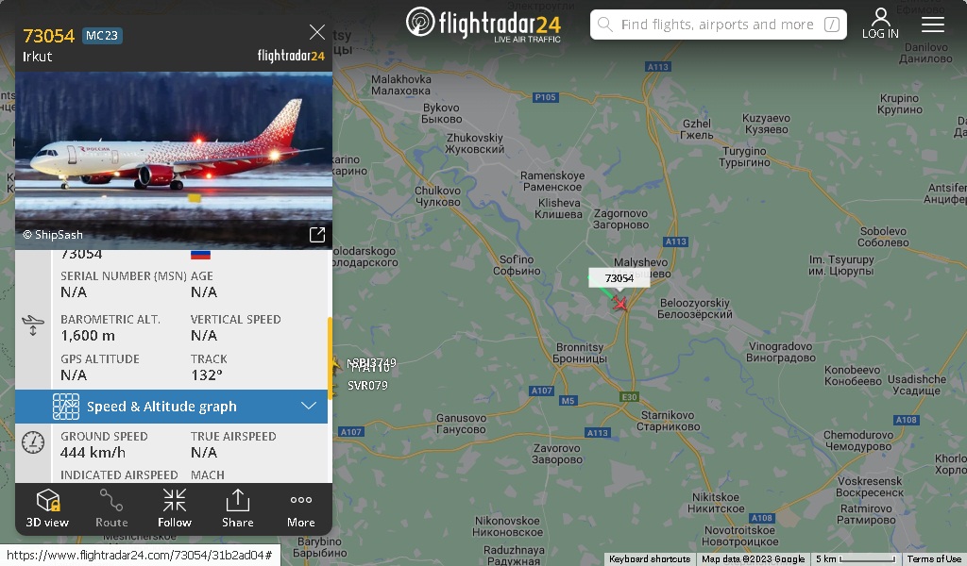Viewport: 967px width, 566px height.
Task: Select the red aircraft icon on map
Action: [x=620, y=304]
